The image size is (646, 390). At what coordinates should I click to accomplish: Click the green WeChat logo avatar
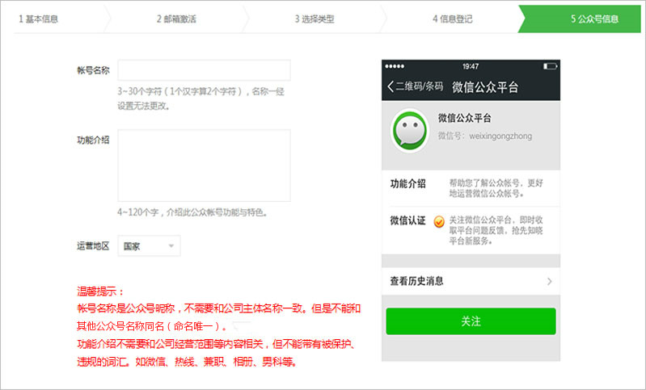point(410,131)
